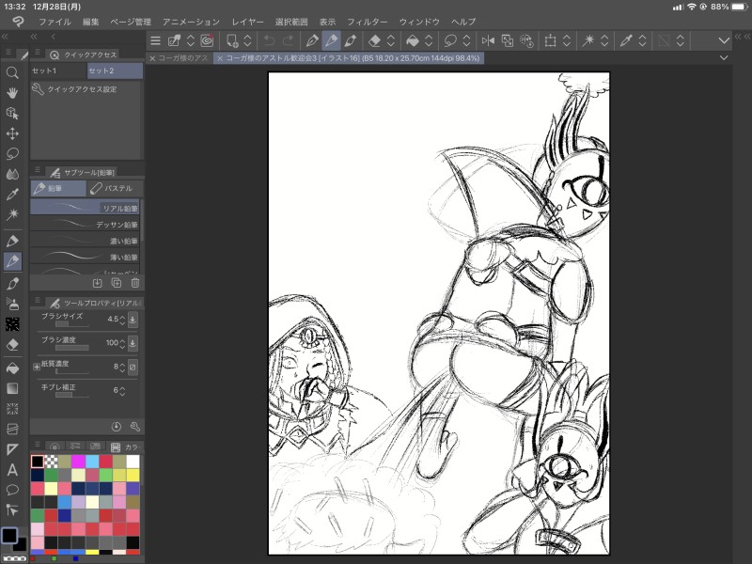Choose the リアル鉛筆 brush
Screen dimensions: 752x564
85,208
